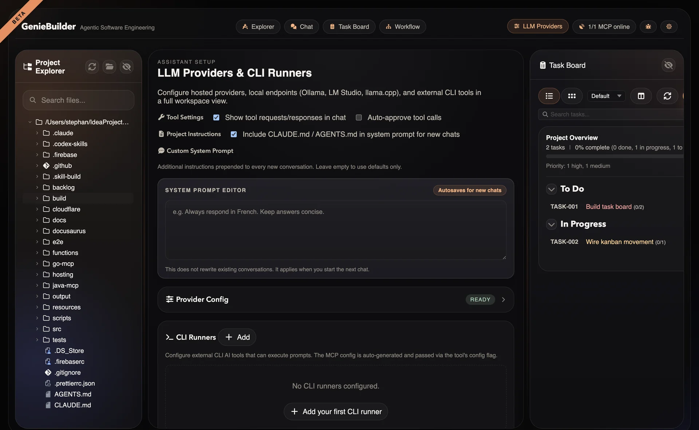The height and width of the screenshot is (430, 699).
Task: Expand the Provider Config section
Action: point(503,299)
